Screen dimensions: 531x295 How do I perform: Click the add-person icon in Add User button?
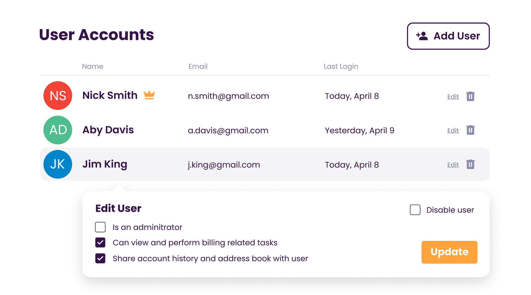(x=421, y=36)
